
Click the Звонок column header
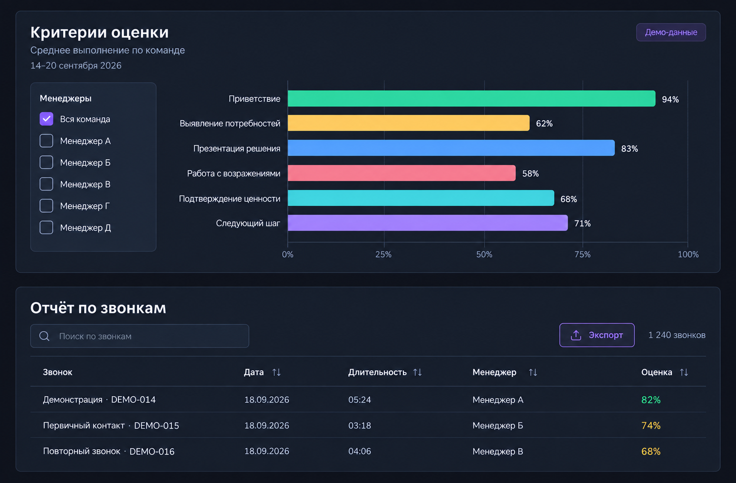(58, 372)
